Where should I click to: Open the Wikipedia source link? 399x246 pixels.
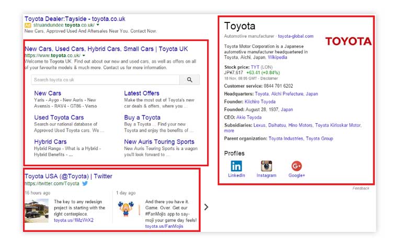tap(277, 57)
